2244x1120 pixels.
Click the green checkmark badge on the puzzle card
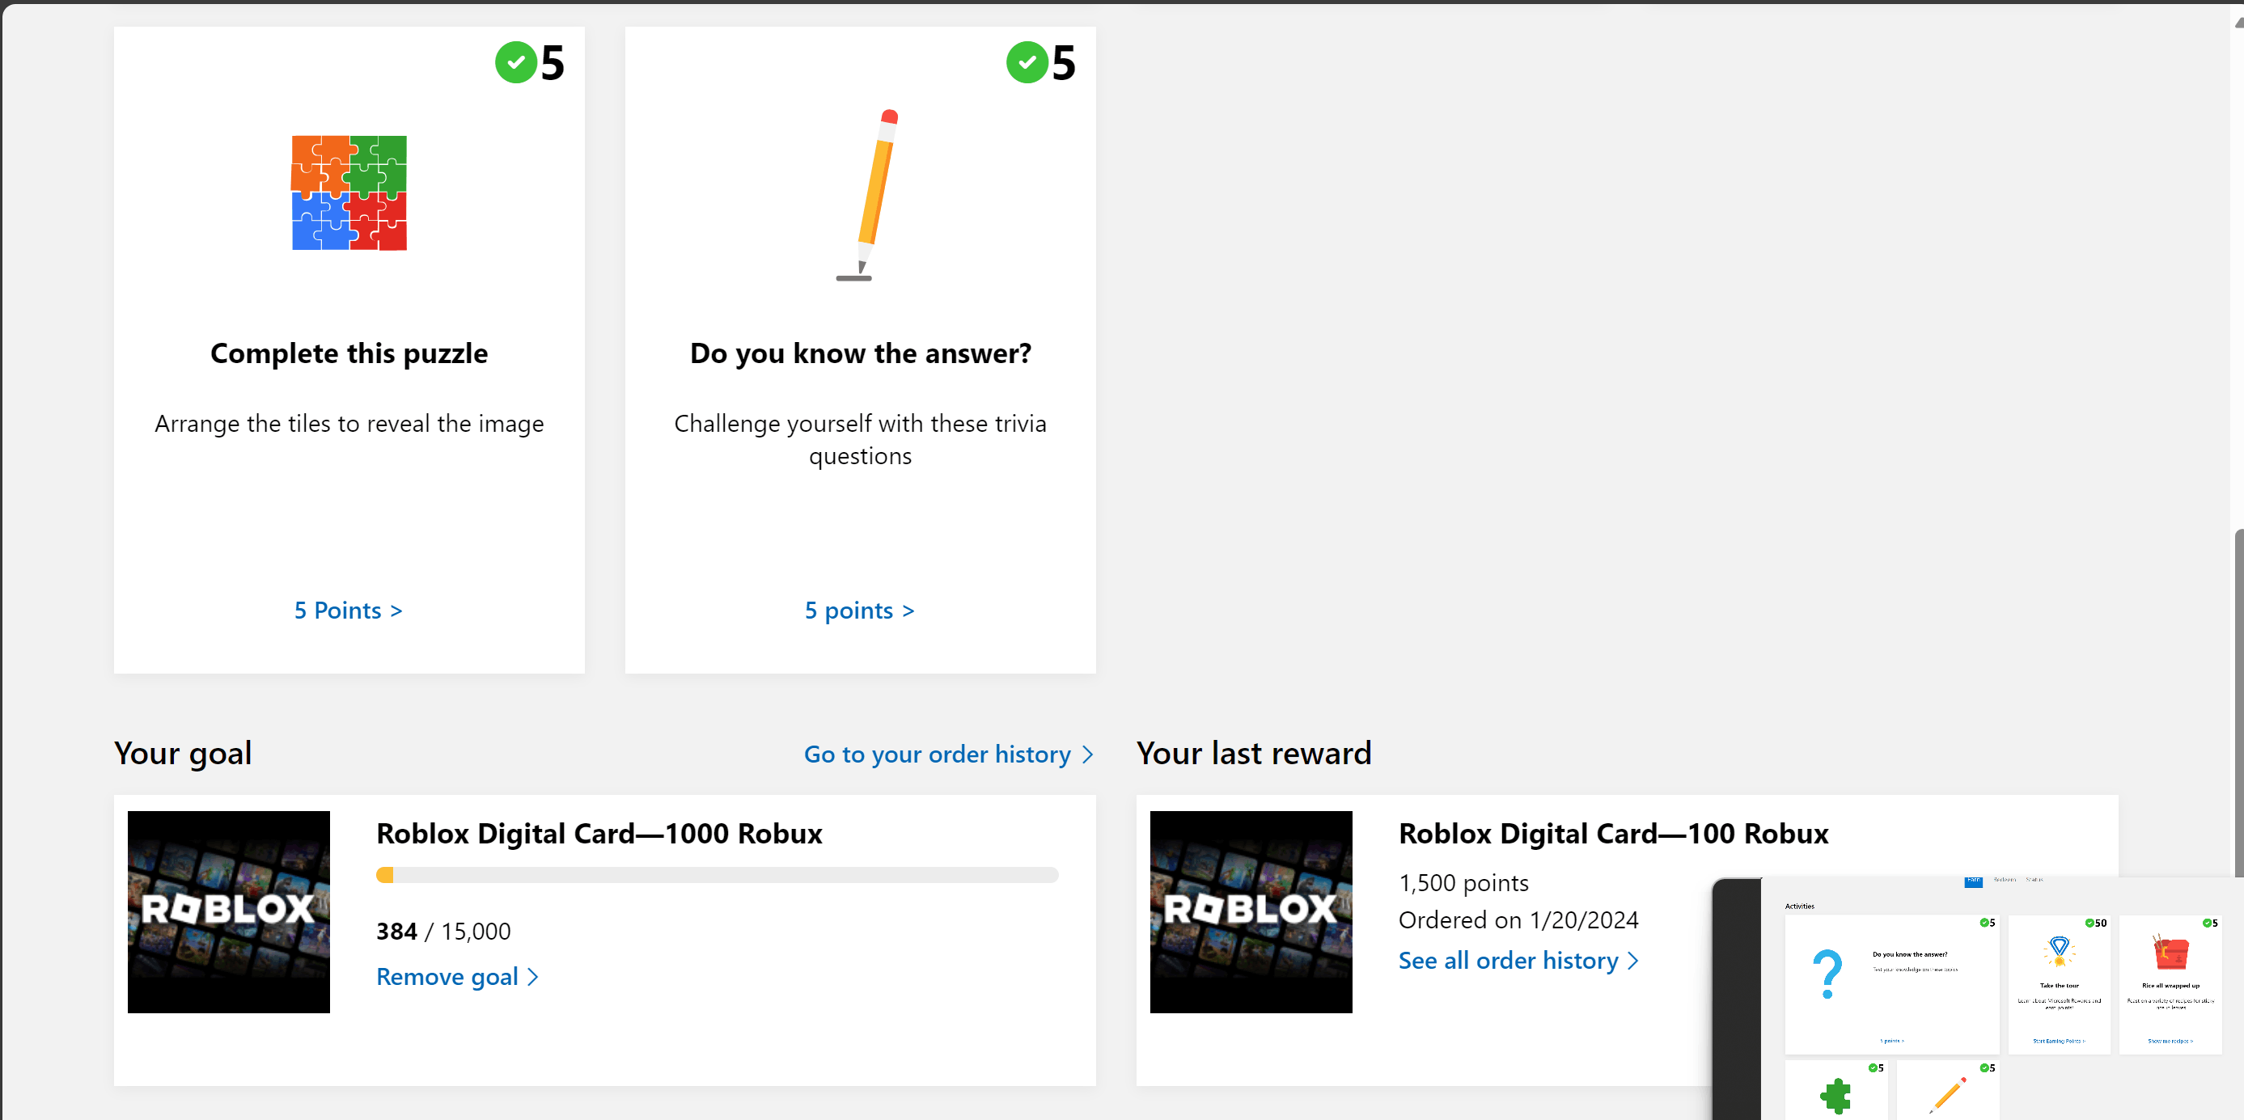point(518,61)
